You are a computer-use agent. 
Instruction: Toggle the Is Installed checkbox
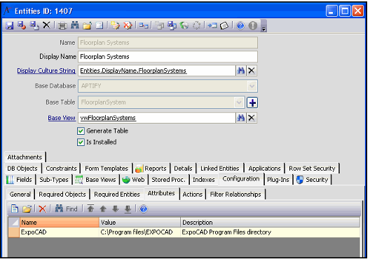[x=81, y=142]
